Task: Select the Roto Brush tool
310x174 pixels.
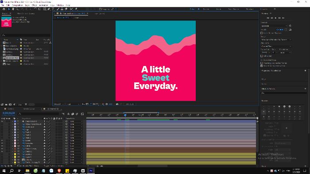Action: point(71,9)
